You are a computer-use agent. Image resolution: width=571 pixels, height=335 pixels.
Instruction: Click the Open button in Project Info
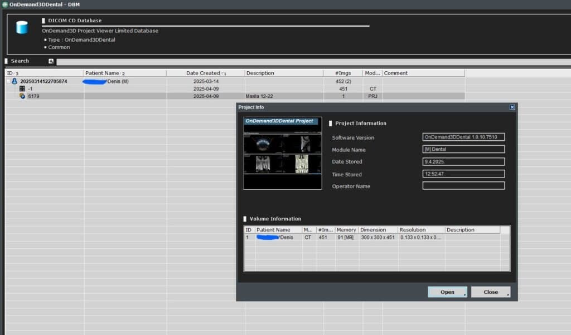[x=447, y=292]
